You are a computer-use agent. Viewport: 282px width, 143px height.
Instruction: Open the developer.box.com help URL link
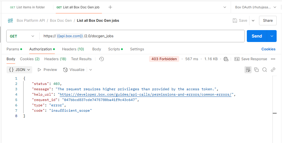(145, 94)
